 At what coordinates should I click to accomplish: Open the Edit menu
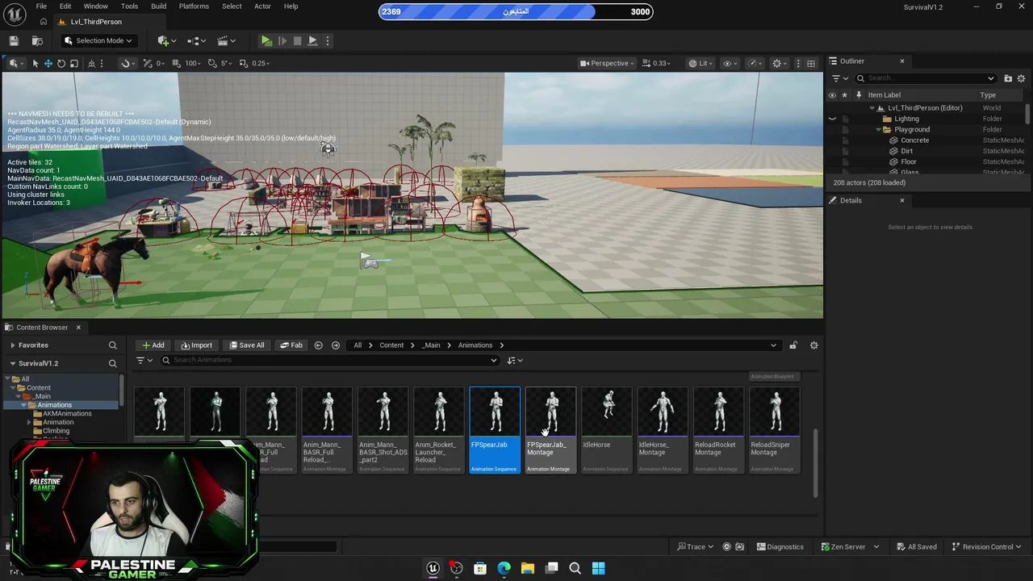(65, 6)
